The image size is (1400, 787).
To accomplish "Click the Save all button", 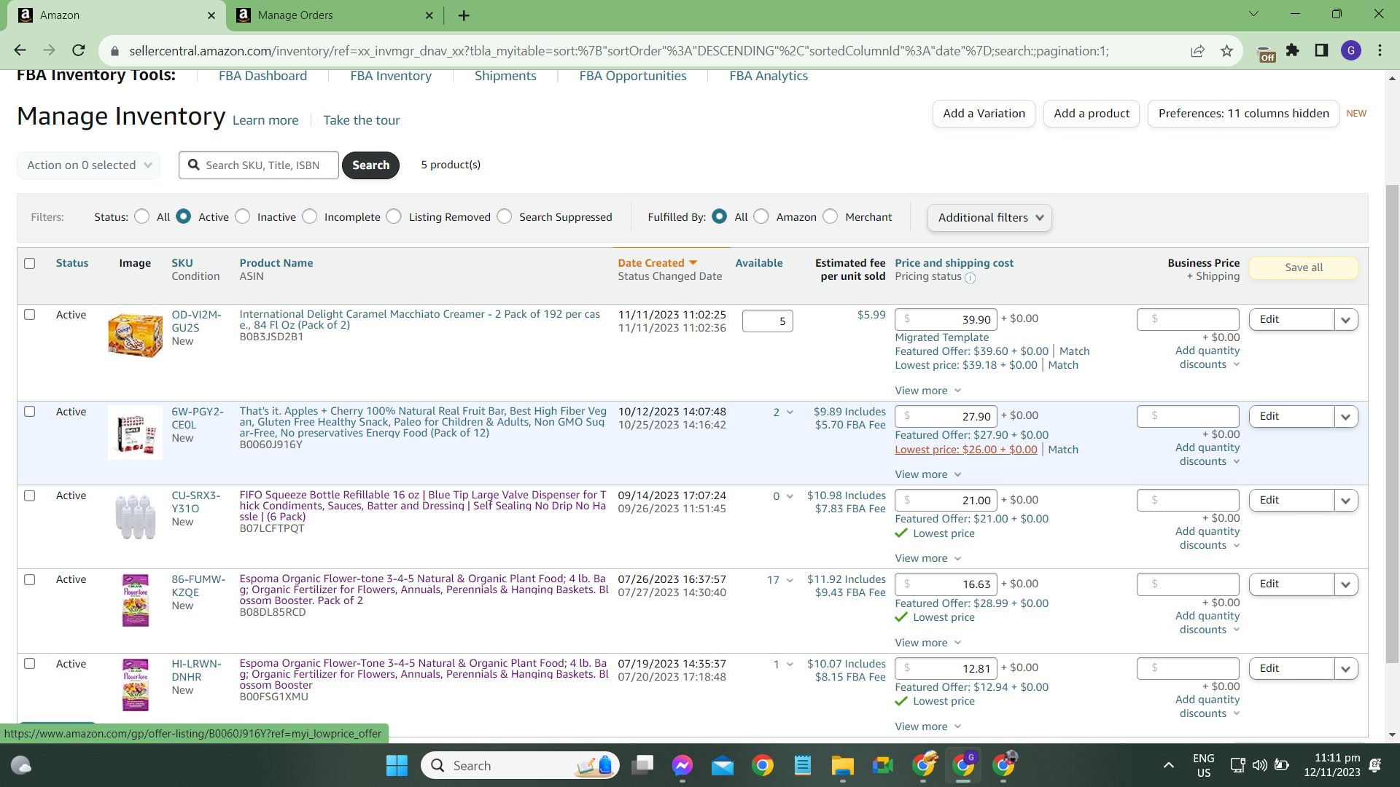I will pos(1304,267).
